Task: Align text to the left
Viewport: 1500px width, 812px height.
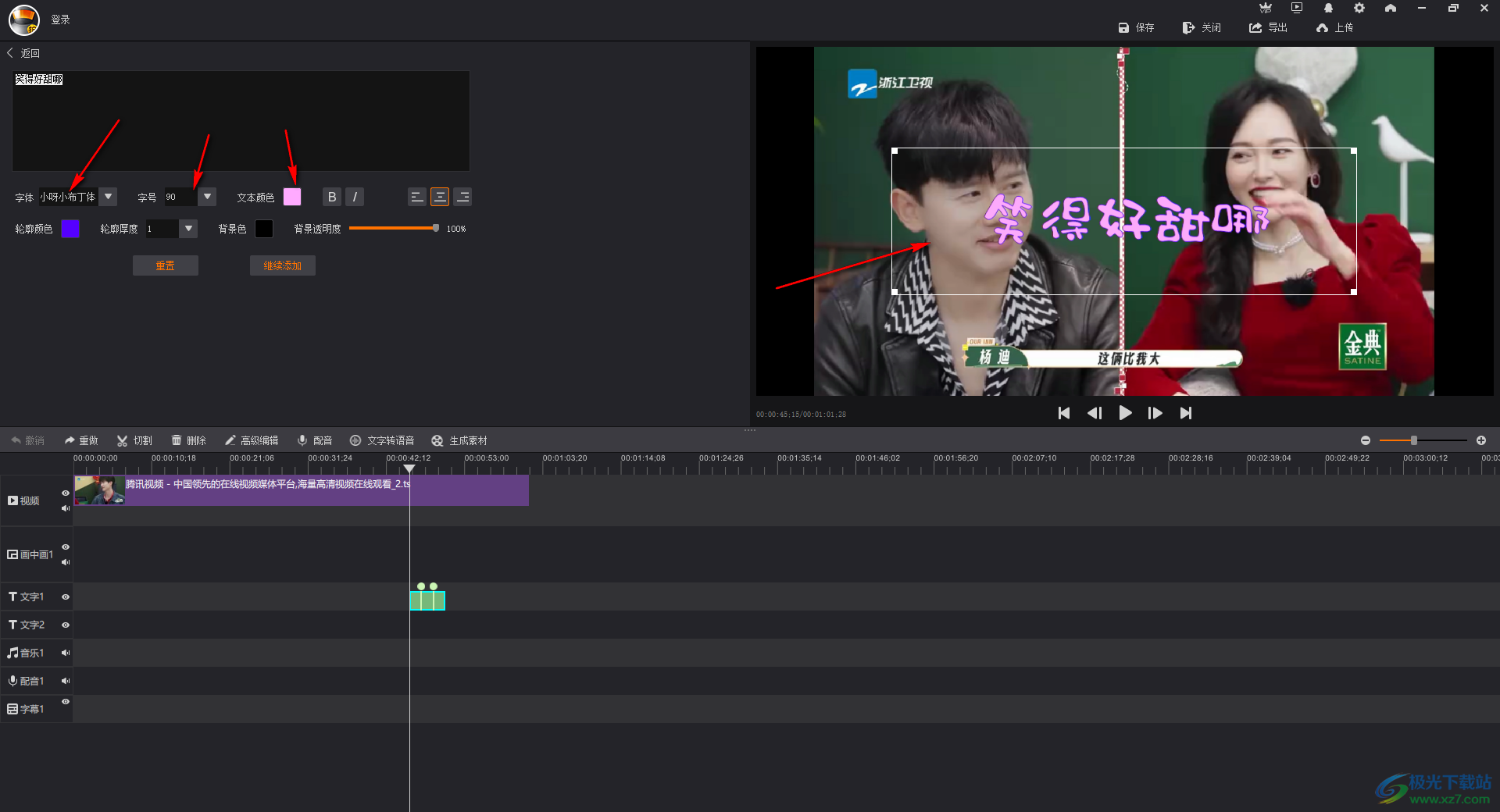Action: point(417,197)
